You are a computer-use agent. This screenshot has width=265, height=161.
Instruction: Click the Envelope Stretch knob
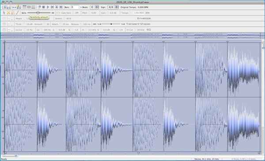click(64, 19)
